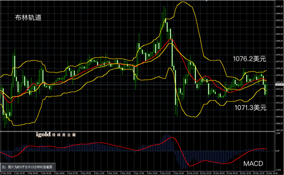Click the MACD 0.00 zero level label
The image size is (284, 175).
click(x=277, y=151)
